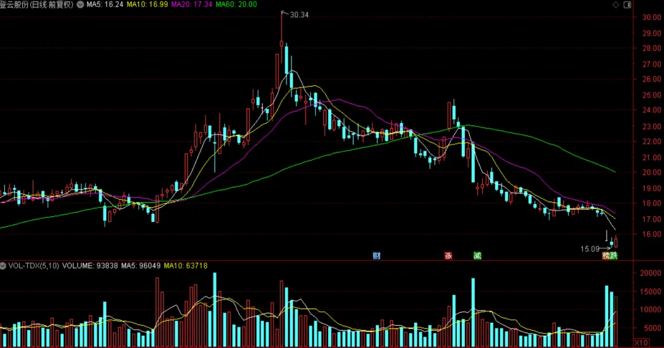The height and width of the screenshot is (348, 664).
Task: Click the diamond icon at top right
Action: click(x=615, y=5)
